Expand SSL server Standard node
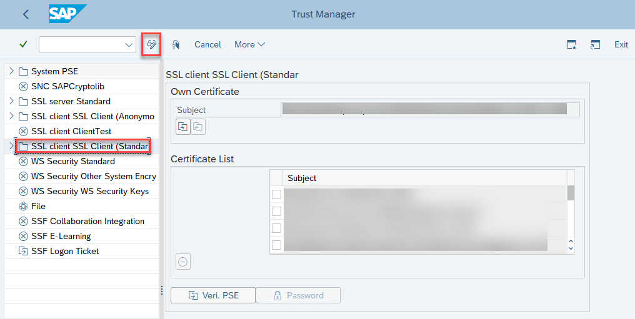The image size is (635, 319). 11,101
